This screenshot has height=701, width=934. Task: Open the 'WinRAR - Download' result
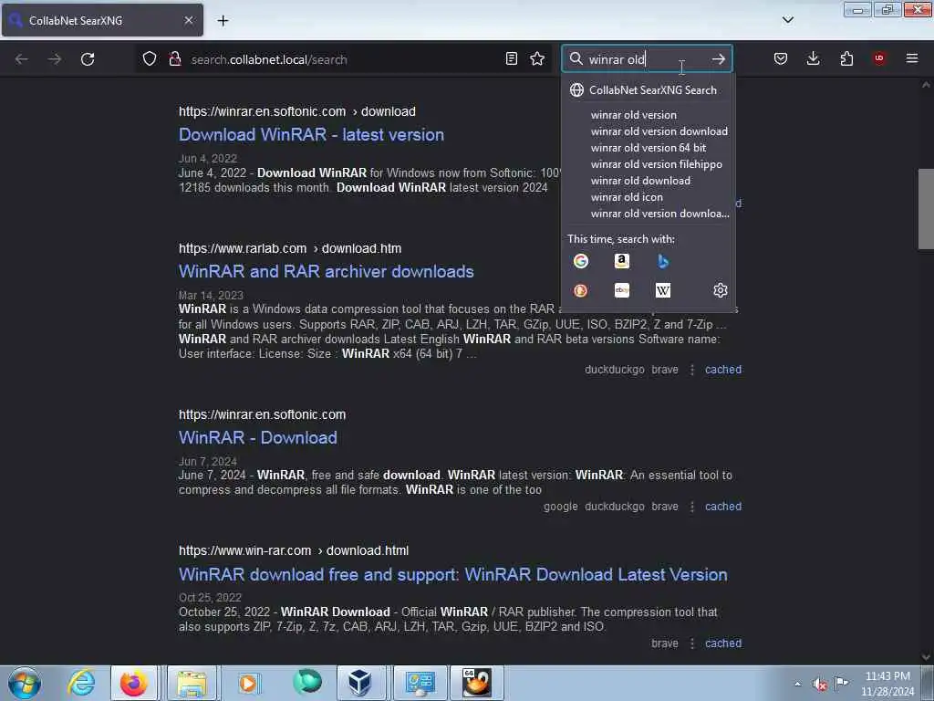258,437
